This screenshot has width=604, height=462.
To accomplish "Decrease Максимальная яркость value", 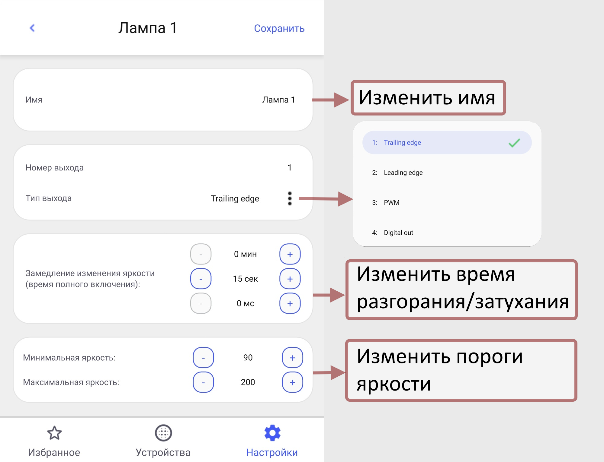I will tap(203, 382).
